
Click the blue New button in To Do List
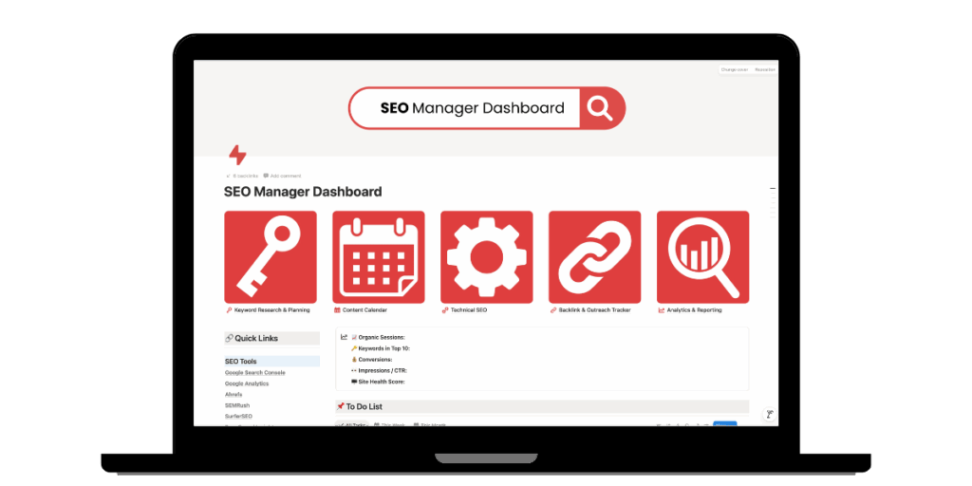click(724, 424)
